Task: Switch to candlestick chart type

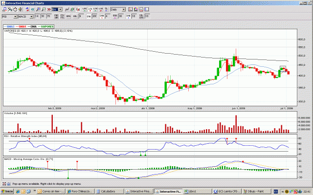Action: (78, 9)
